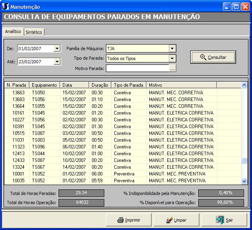Expand the Tipo de Parada dropdown
Viewport: 252px width, 230px height.
pyautogui.click(x=172, y=58)
